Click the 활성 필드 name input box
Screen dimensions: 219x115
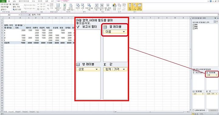[x=18, y=7]
